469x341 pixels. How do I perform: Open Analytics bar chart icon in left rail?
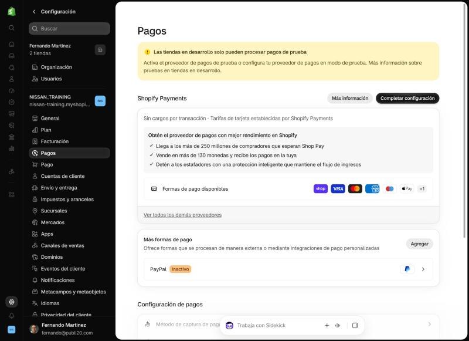11,148
